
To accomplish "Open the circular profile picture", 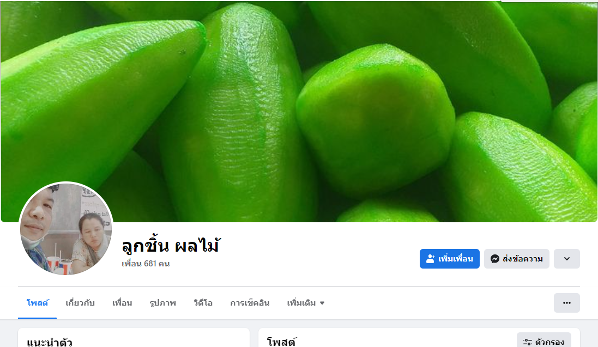I will click(66, 229).
